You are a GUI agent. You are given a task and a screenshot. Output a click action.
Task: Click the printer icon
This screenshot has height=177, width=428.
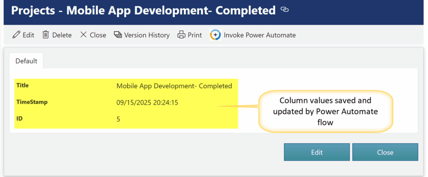click(181, 35)
